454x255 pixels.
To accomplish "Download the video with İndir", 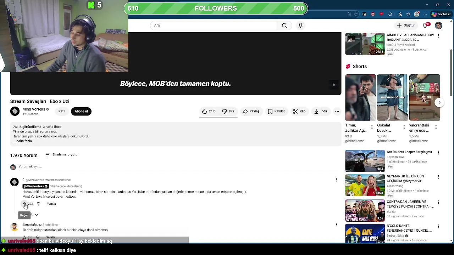I will click(x=321, y=111).
